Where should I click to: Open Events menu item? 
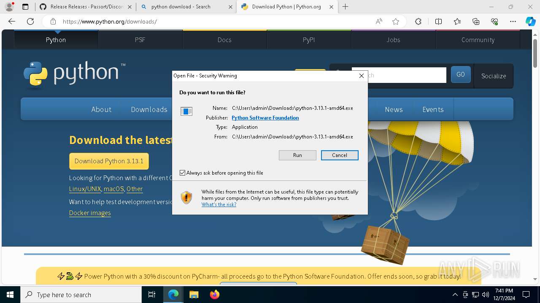[x=433, y=109]
